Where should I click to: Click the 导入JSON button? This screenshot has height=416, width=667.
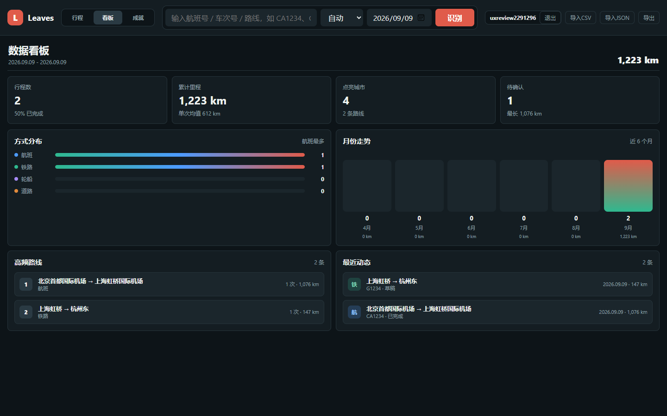(617, 18)
